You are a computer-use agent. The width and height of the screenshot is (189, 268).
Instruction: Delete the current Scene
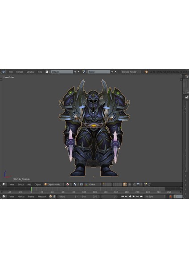[x=115, y=72]
